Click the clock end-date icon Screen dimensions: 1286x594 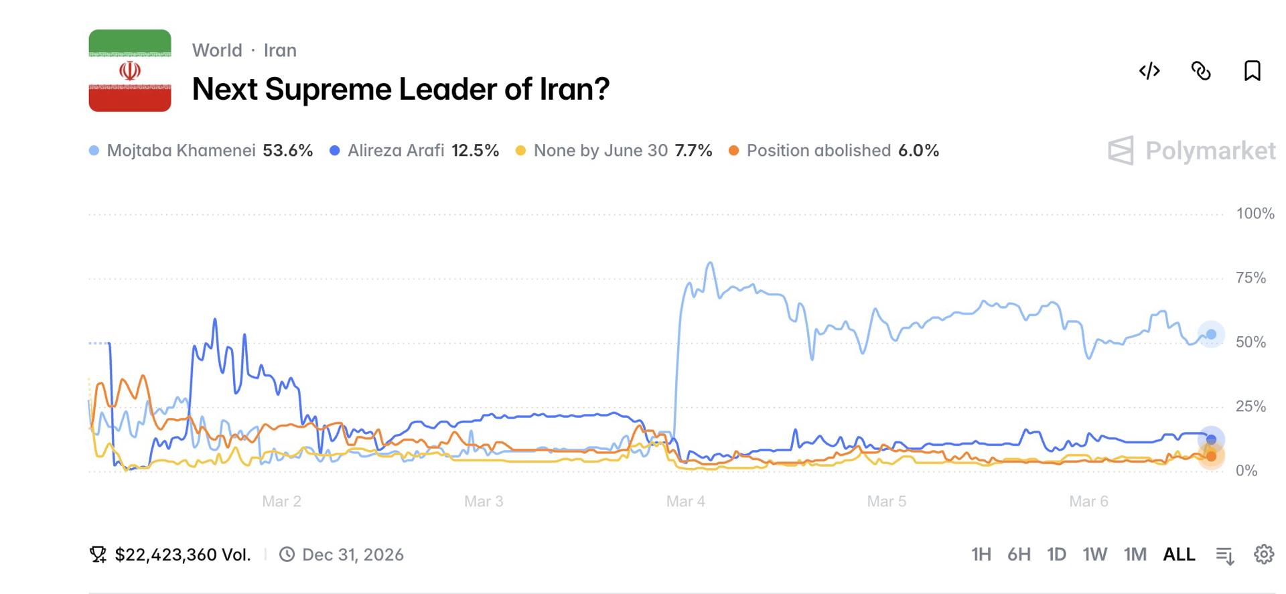click(287, 554)
